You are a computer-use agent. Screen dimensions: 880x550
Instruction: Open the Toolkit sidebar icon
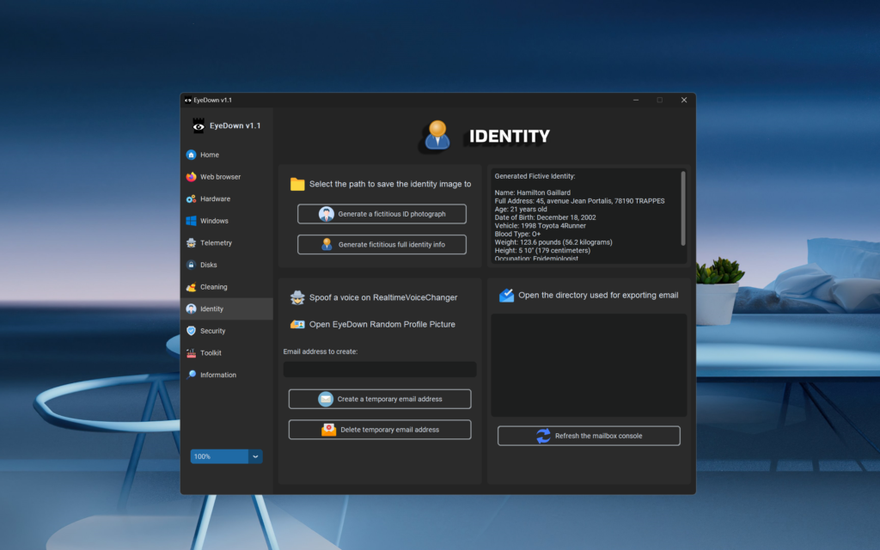[191, 353]
